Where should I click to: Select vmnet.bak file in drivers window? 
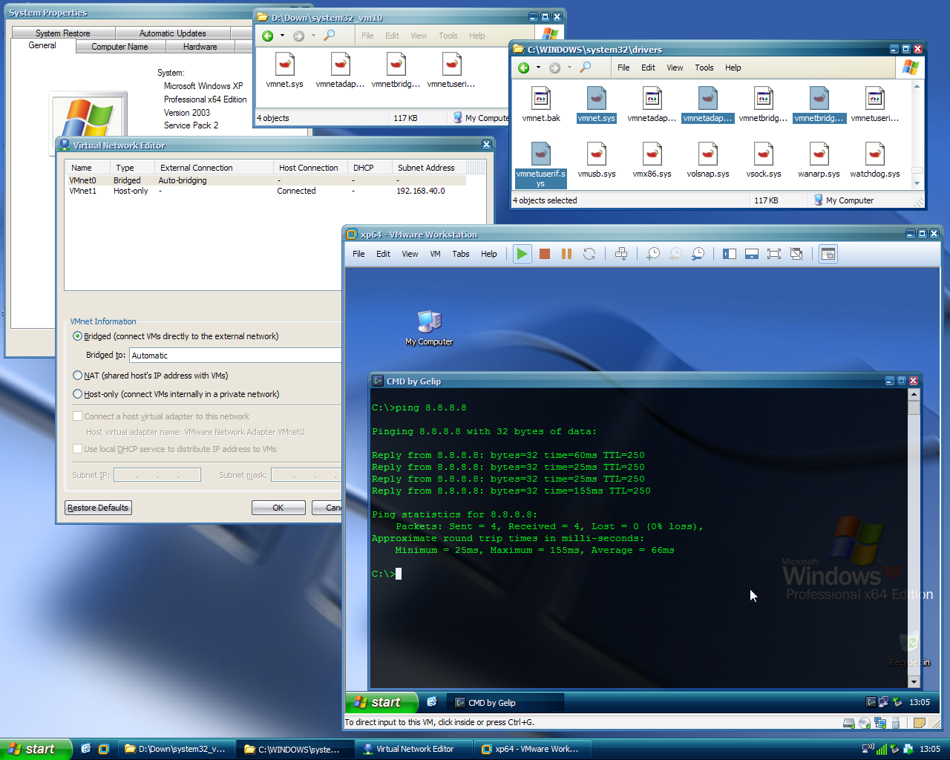coord(541,105)
